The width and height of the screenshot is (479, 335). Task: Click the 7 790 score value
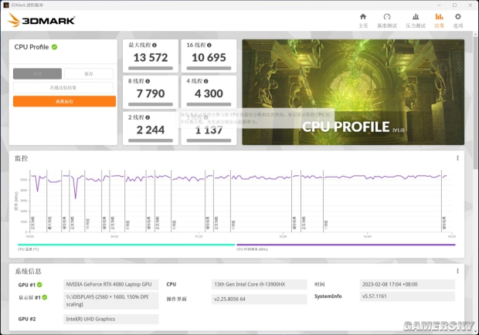151,93
